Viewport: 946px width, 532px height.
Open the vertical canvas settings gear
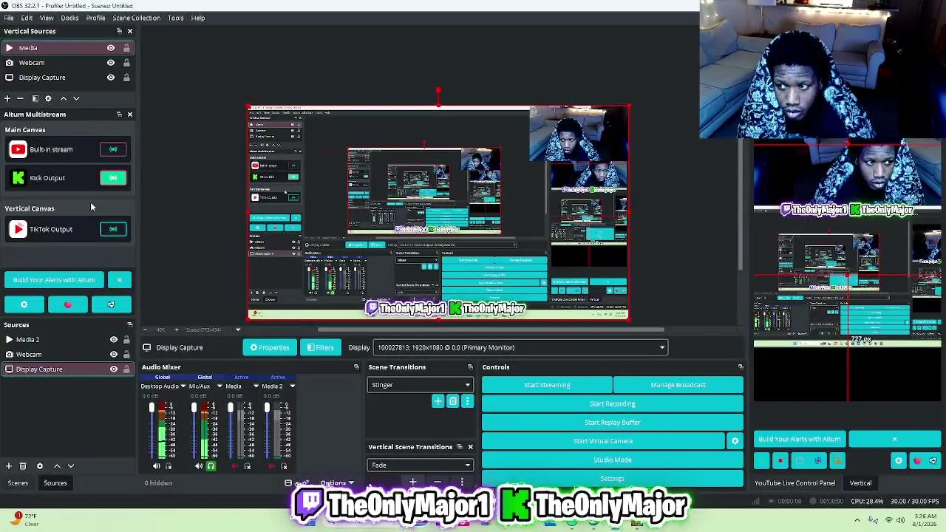click(x=899, y=461)
